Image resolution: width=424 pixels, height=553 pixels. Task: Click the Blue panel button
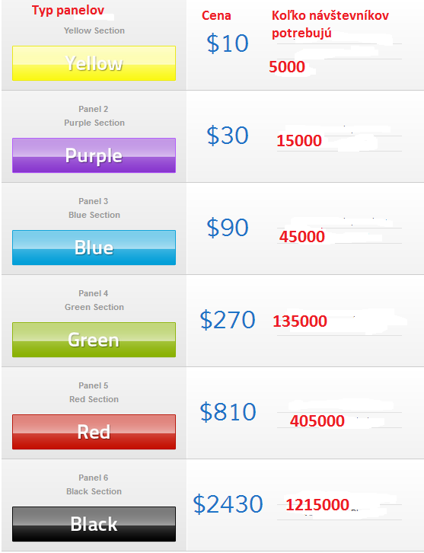pos(94,248)
